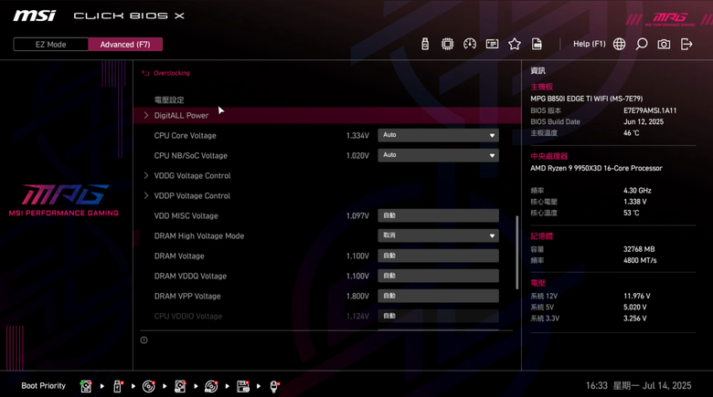
Task: Click the search magnifier icon
Action: 641,44
